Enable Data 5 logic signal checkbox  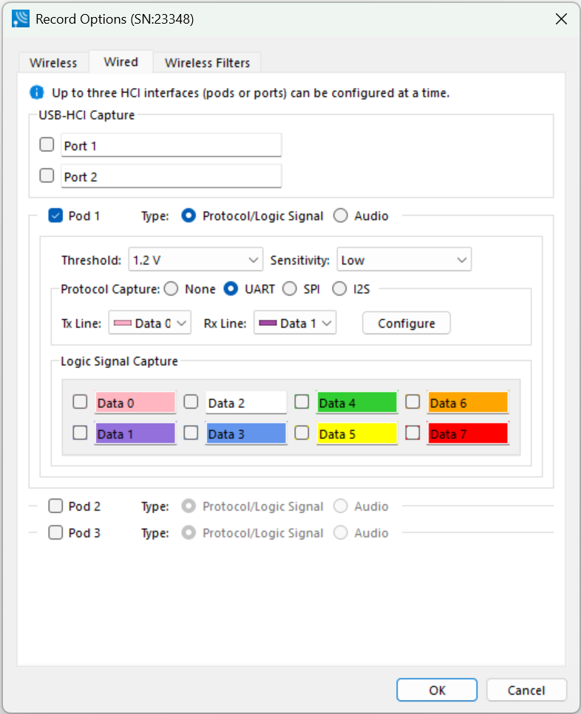[x=302, y=432]
